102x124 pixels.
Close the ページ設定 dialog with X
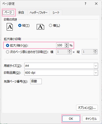coord(96,4)
